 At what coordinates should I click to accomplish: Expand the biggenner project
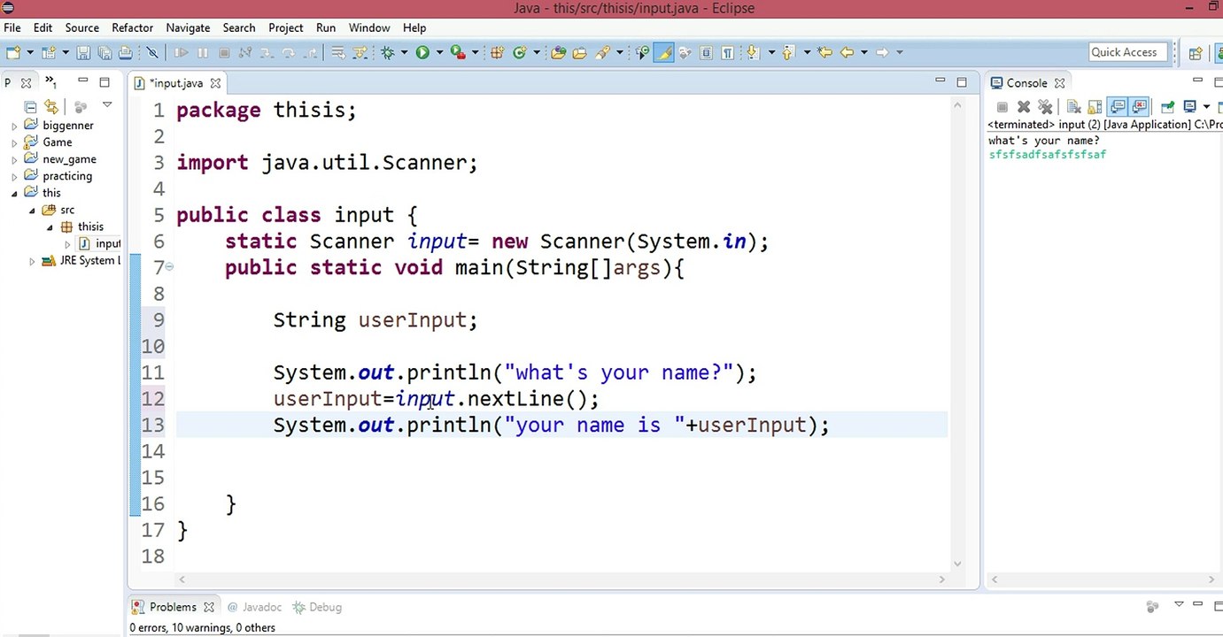[x=14, y=126]
